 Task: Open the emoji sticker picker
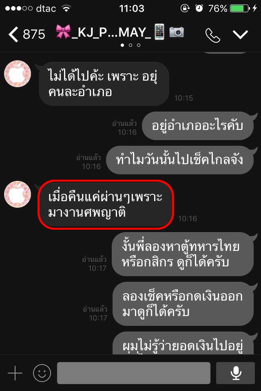point(42,373)
